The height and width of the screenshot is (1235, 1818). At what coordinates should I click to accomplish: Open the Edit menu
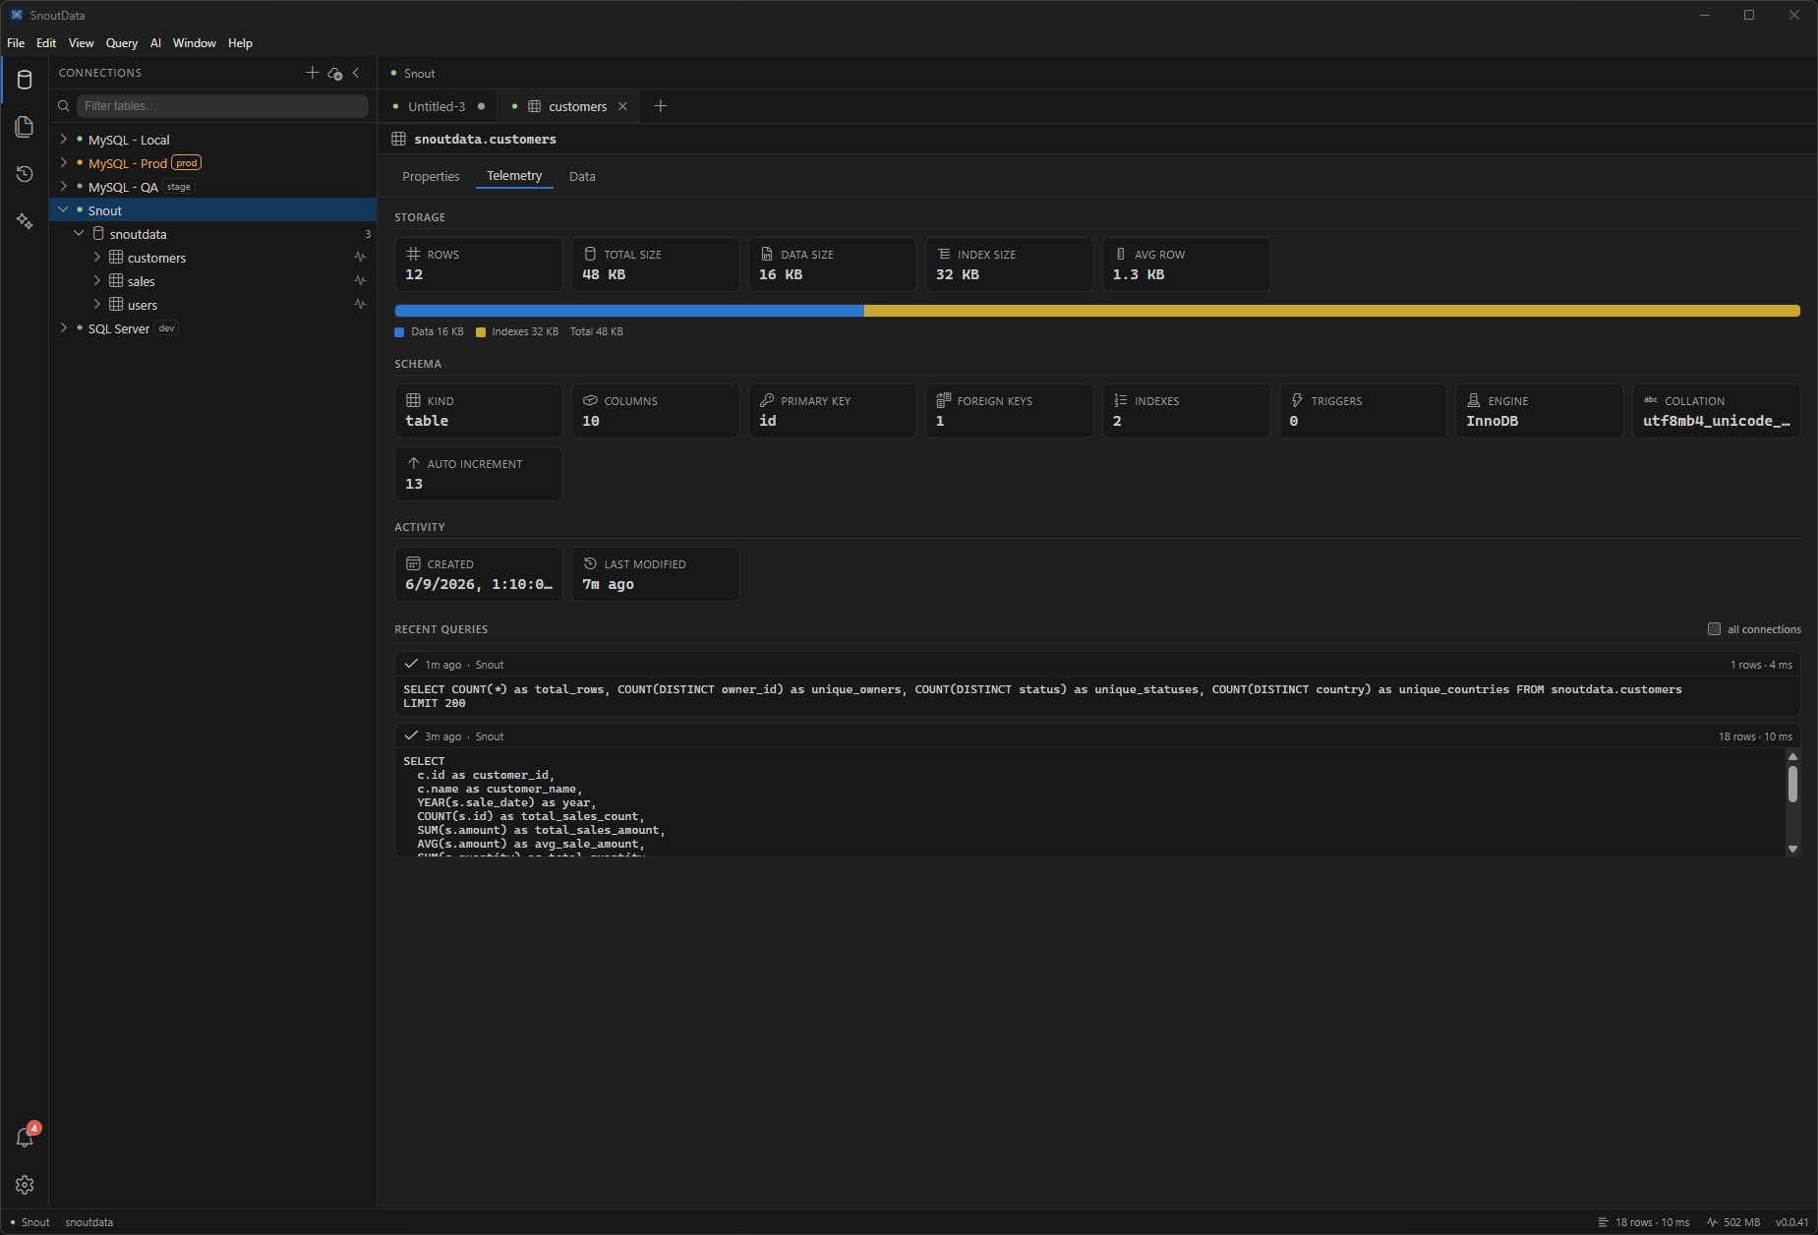(46, 43)
